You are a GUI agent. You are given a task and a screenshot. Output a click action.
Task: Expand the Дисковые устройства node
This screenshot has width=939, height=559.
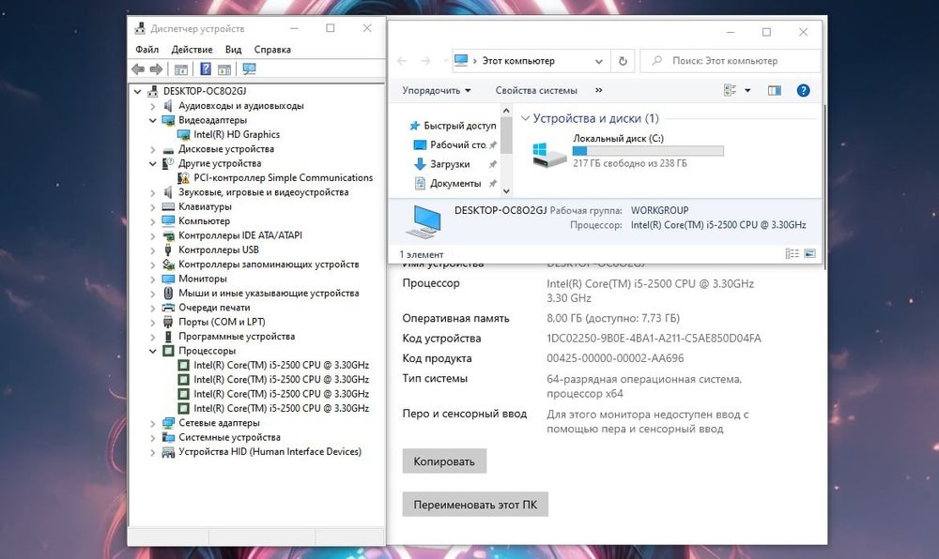[x=153, y=149]
